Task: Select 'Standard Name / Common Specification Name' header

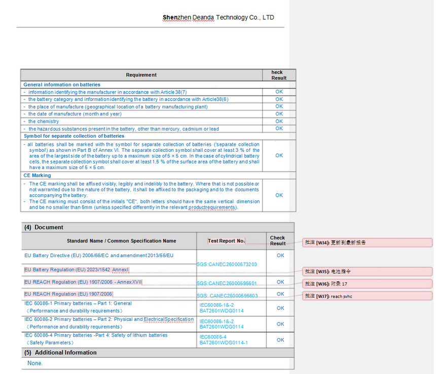Action: click(121, 241)
